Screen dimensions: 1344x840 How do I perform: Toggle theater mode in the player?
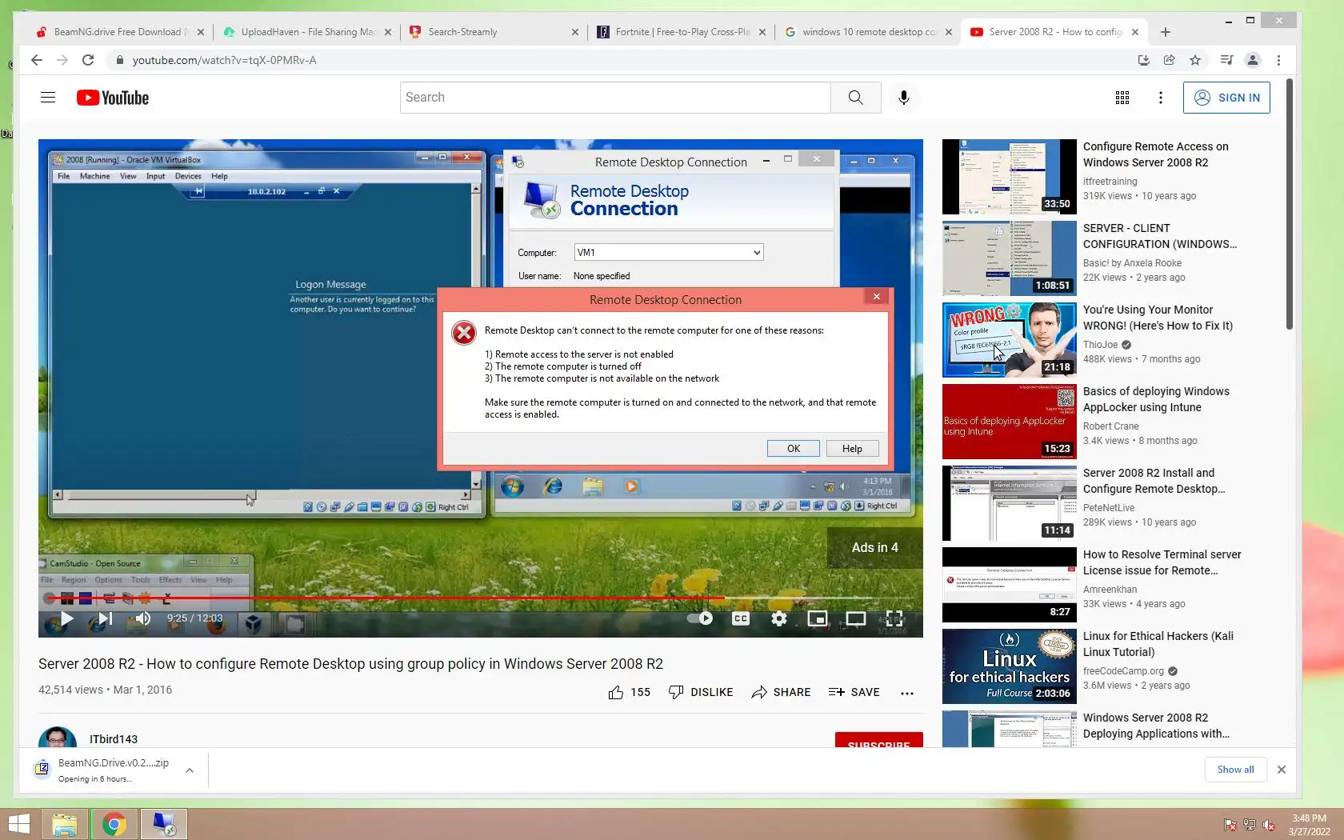coord(856,618)
